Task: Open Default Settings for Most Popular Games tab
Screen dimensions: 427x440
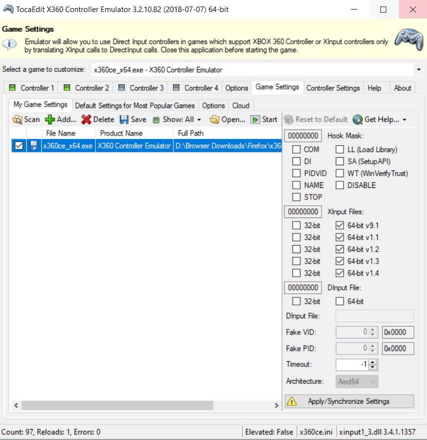Action: point(135,105)
